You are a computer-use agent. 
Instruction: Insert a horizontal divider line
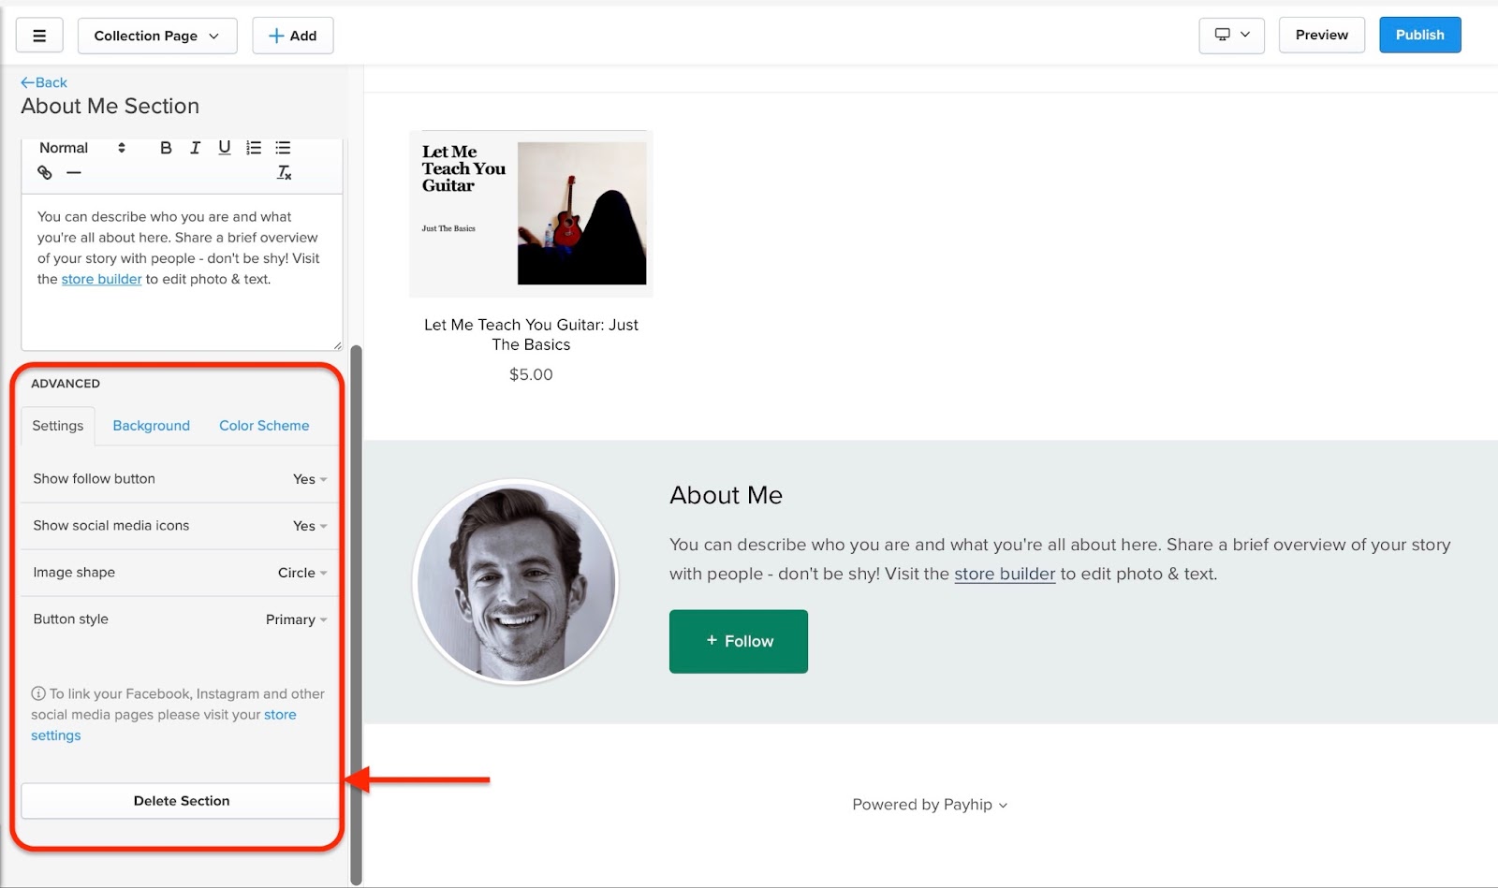coord(74,172)
